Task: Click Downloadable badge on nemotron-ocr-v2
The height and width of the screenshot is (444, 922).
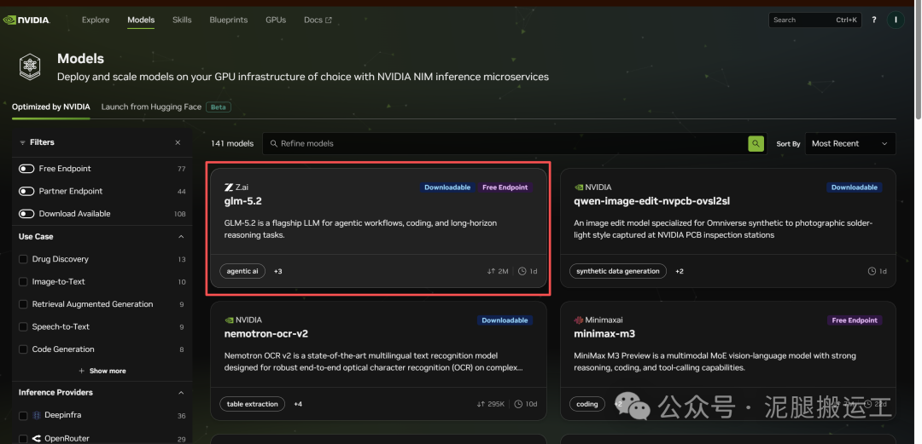Action: click(505, 320)
